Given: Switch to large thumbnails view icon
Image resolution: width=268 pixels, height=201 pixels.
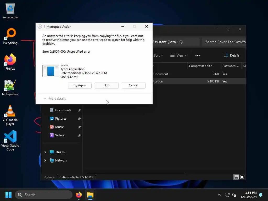Looking at the screenshot, I should point(242,177).
